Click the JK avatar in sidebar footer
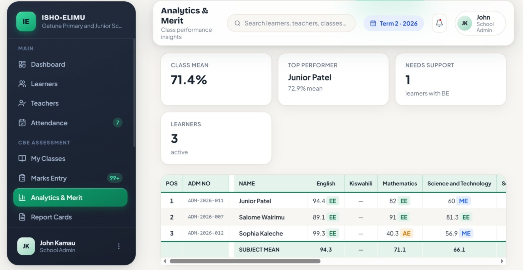Viewport: 523px width, 270px height. pyautogui.click(x=26, y=246)
